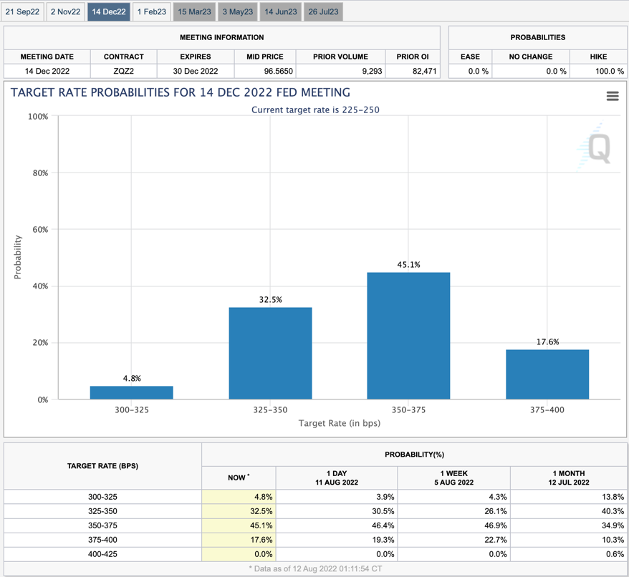Click the 1 DAY 11 AUG 2022 header

point(336,477)
